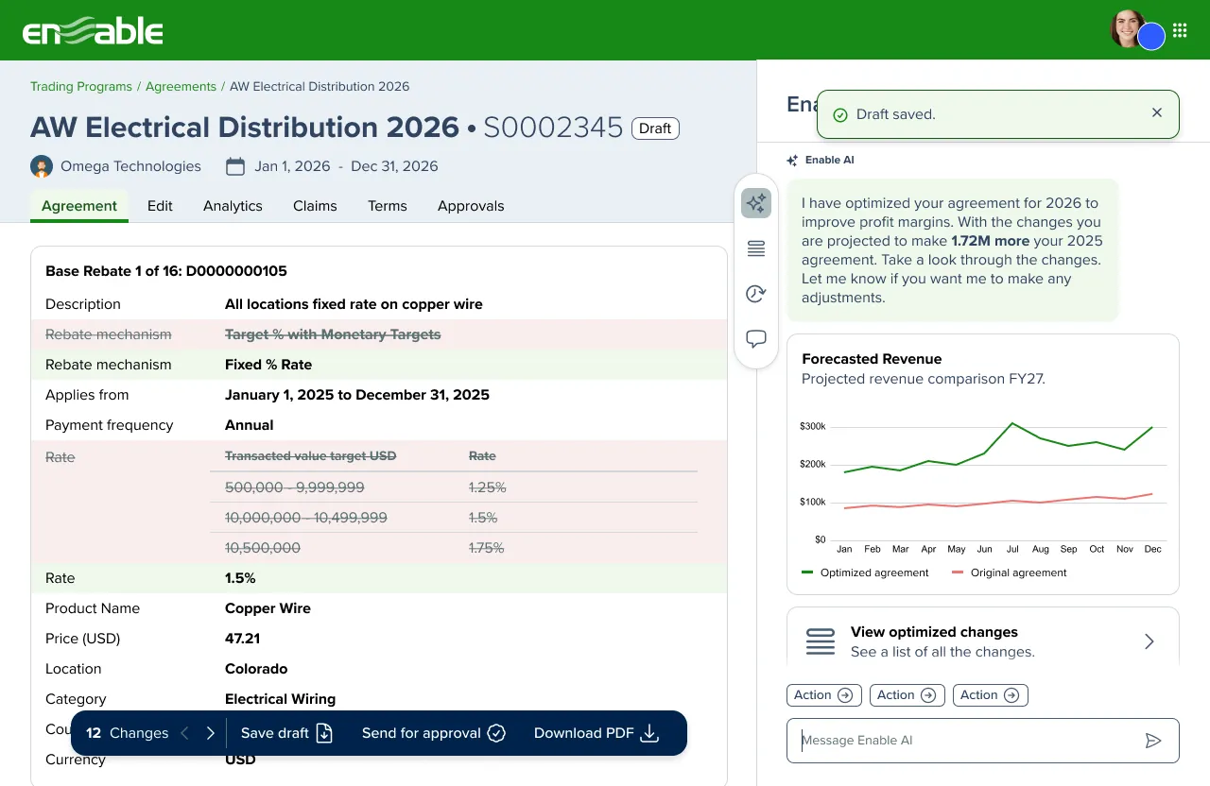
Task: Click struck-through 500,000 - 9,999,999 tier
Action: coord(295,487)
